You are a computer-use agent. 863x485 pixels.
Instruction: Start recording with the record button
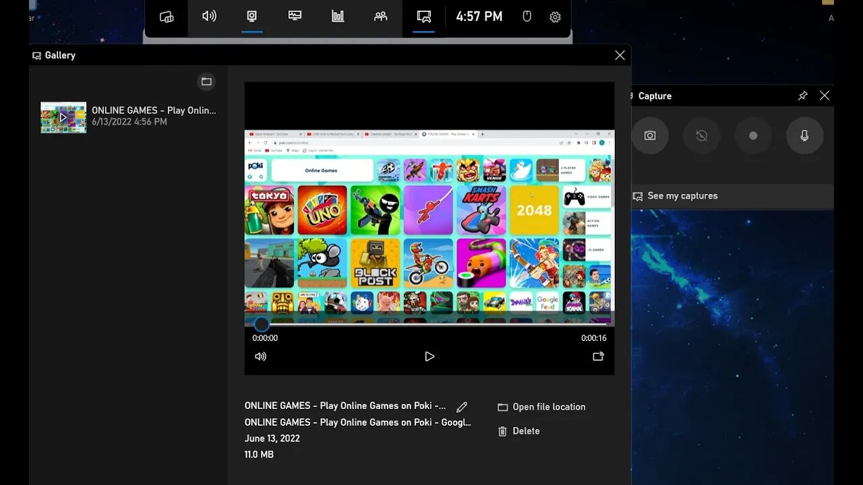pos(753,135)
